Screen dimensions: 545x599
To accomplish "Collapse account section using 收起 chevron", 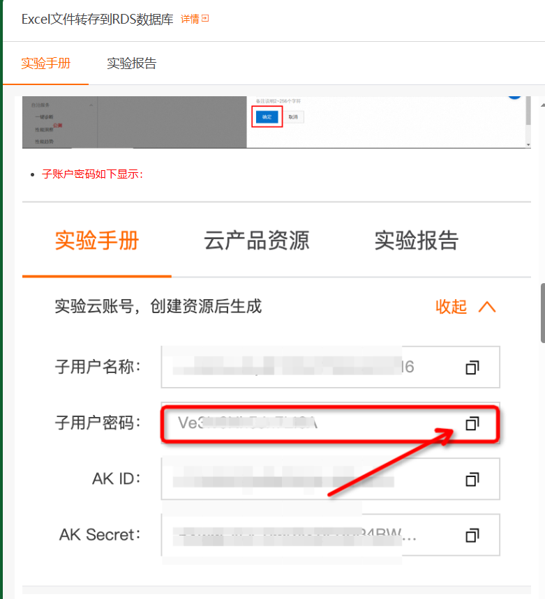I will tap(487, 307).
